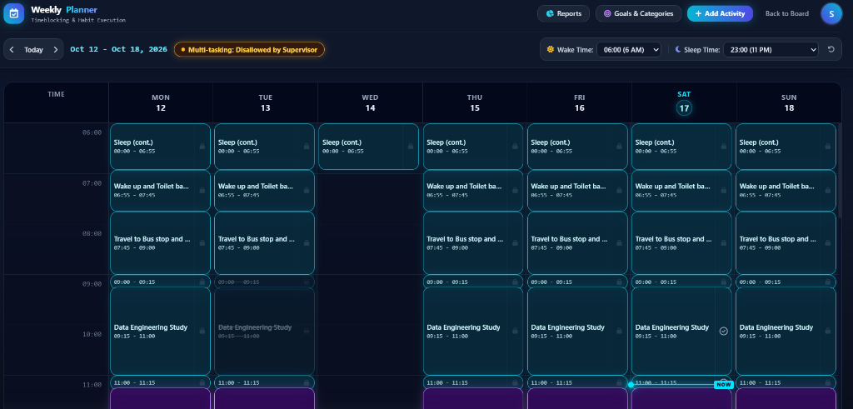Select the WED 14 day header
This screenshot has height=409, width=853.
coord(370,102)
